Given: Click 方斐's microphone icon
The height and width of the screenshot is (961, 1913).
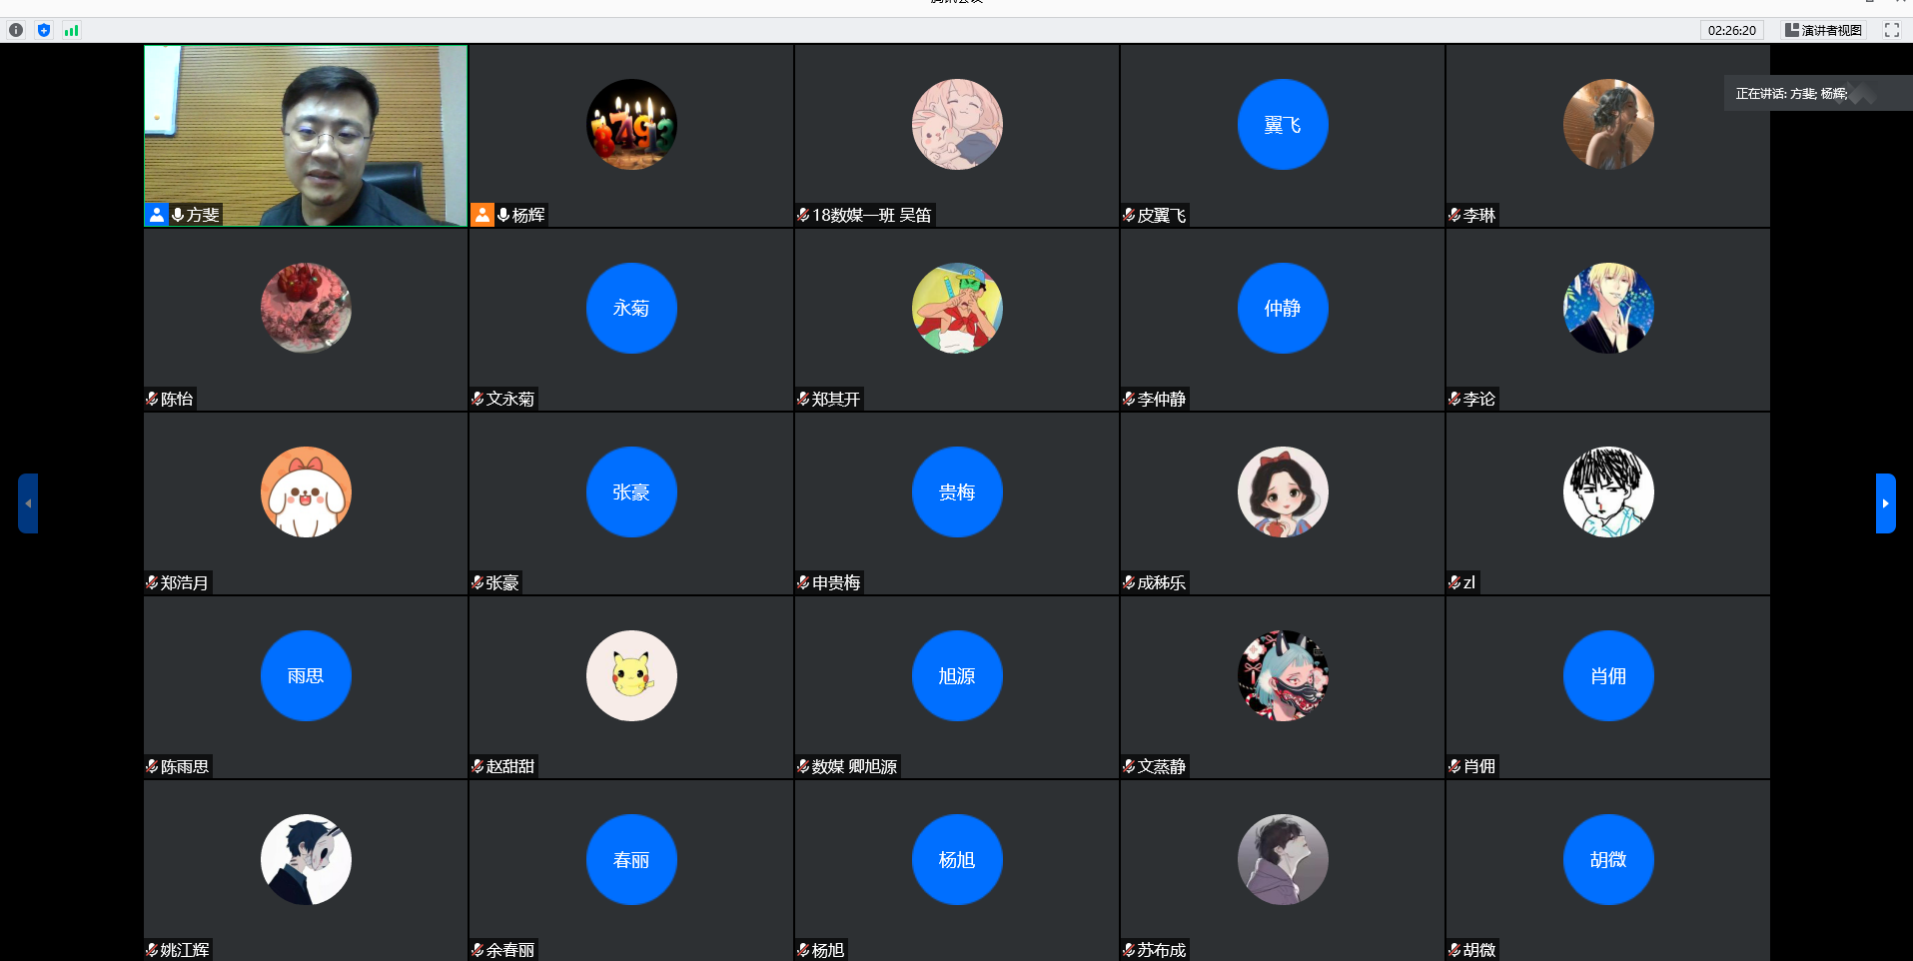Looking at the screenshot, I should click(178, 215).
